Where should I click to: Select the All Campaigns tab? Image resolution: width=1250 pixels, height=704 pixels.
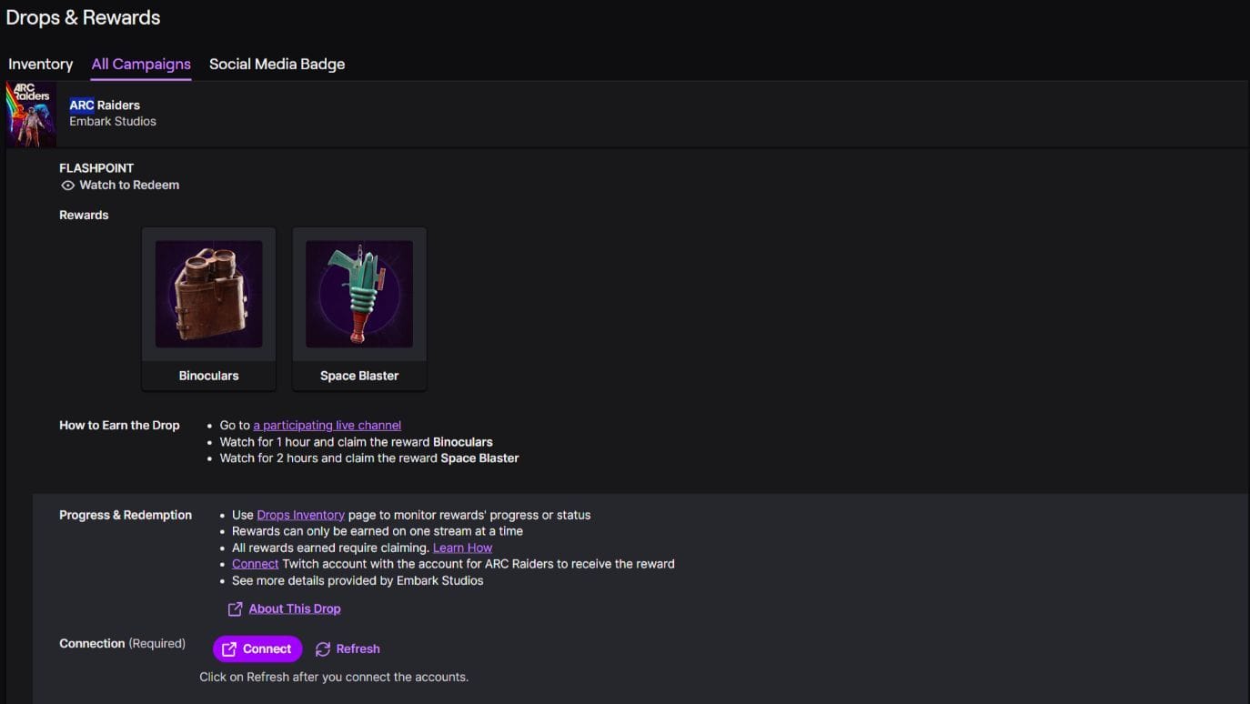tap(141, 65)
